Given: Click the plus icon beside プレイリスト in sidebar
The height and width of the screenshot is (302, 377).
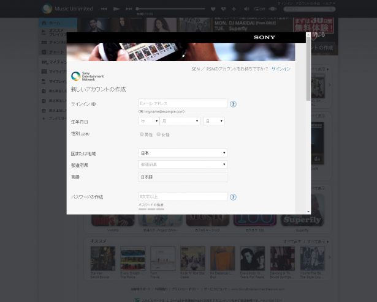Looking at the screenshot, I should (x=44, y=119).
